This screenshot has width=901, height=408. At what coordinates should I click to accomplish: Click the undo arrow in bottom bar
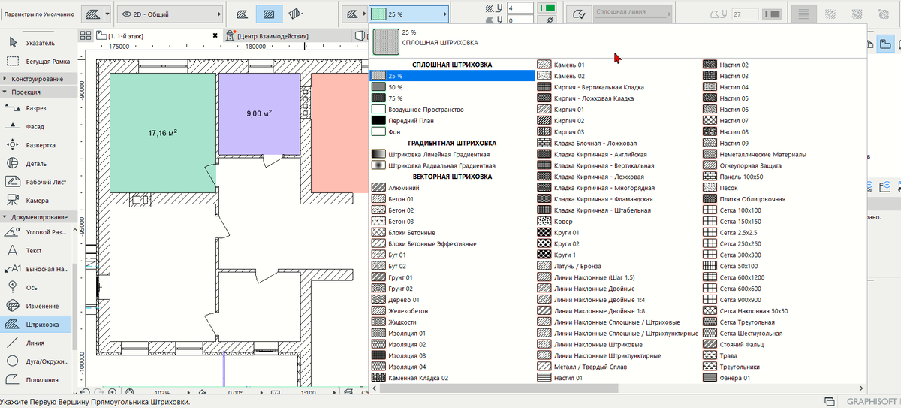[x=85, y=391]
